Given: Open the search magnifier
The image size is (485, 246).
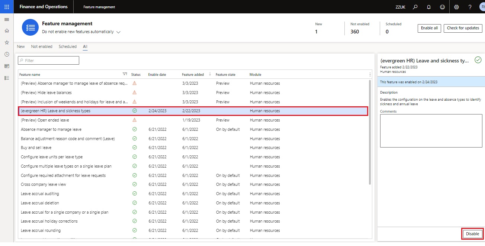Looking at the screenshot, I should coord(415,7).
